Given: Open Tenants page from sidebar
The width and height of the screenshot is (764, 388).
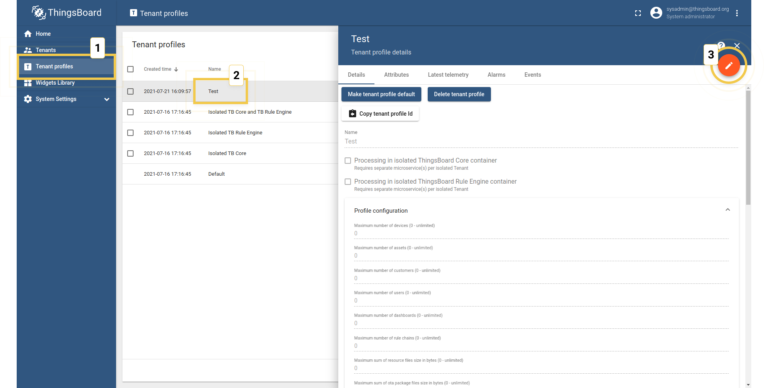Looking at the screenshot, I should coord(46,50).
